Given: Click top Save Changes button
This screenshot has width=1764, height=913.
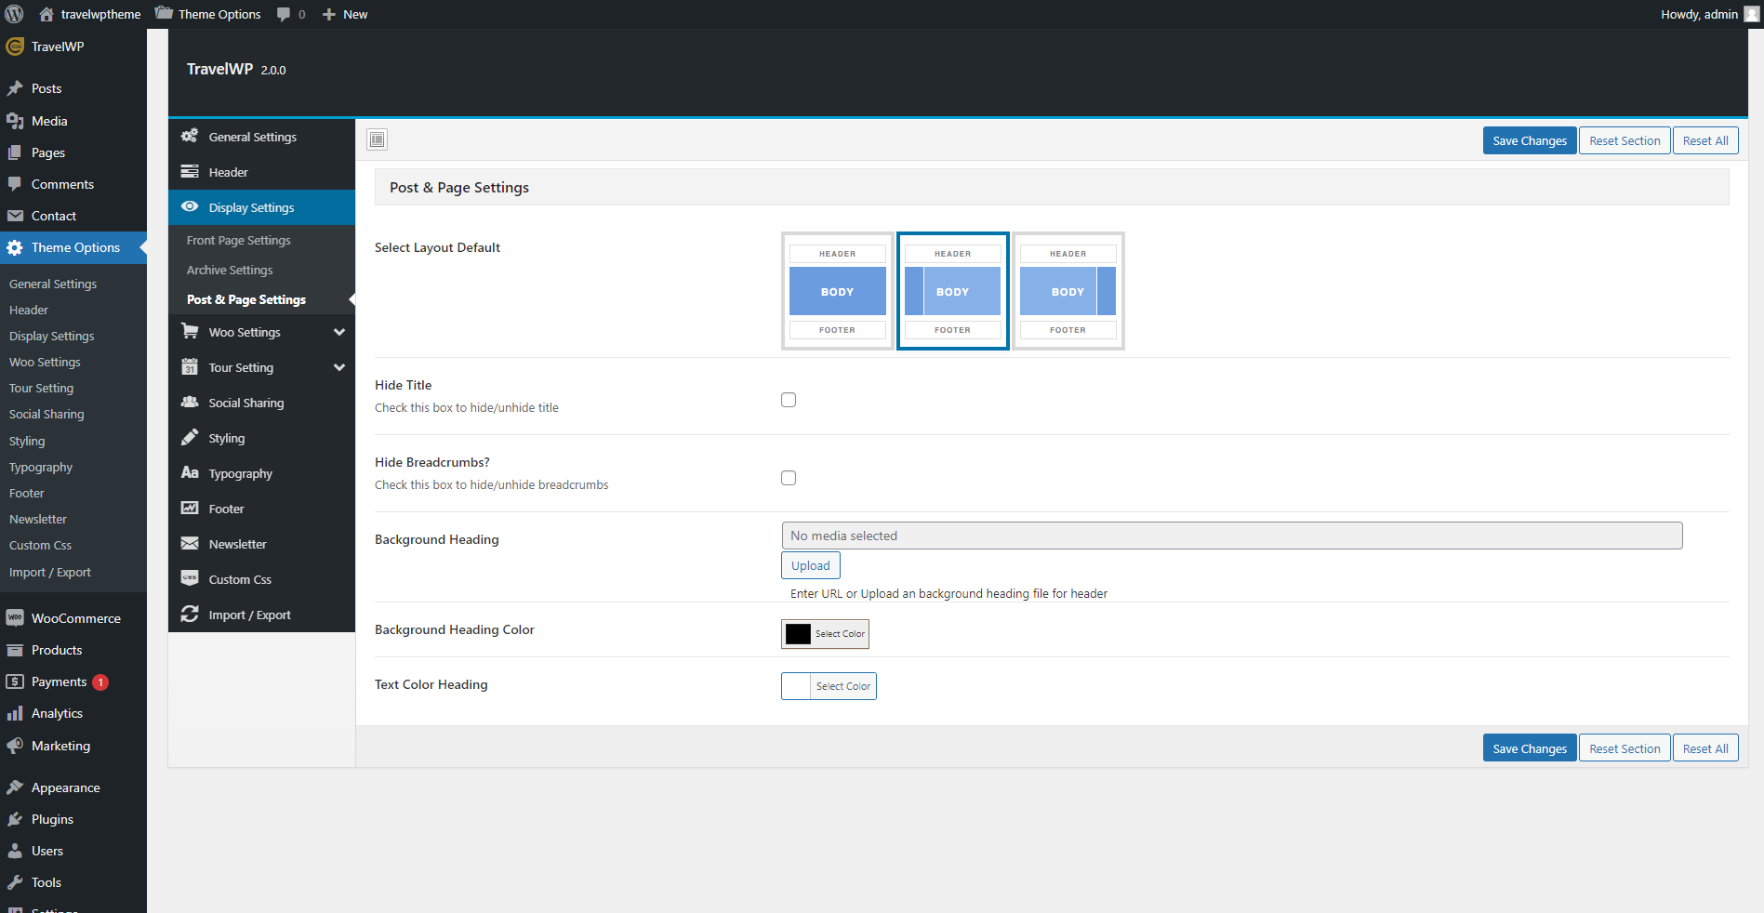Looking at the screenshot, I should (x=1530, y=140).
